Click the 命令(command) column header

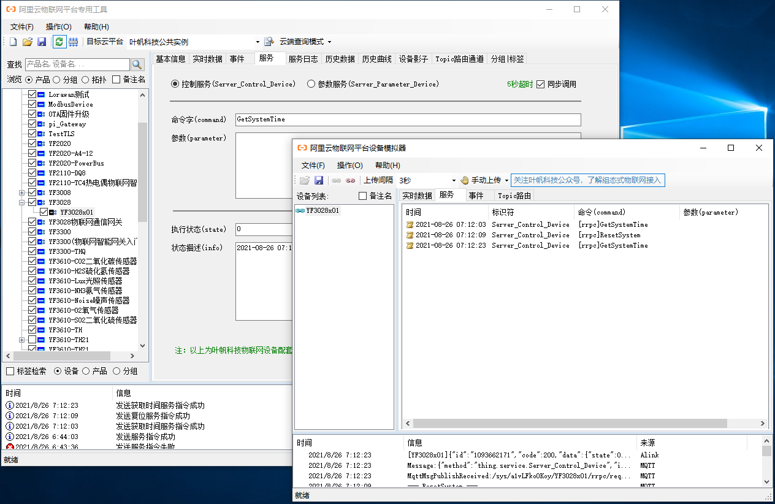coord(627,212)
